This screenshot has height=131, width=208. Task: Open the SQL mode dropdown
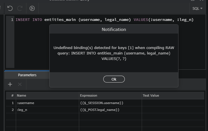197,9
